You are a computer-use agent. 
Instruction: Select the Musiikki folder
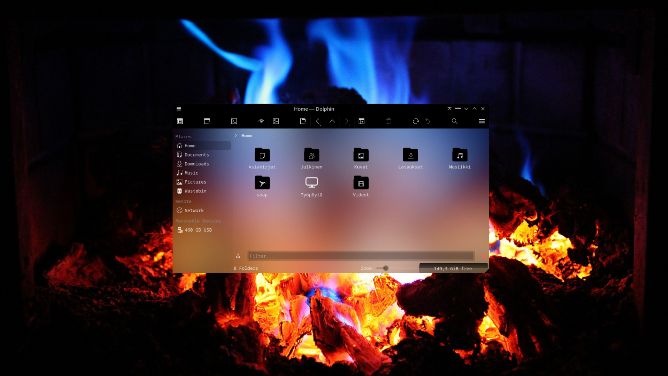pos(460,158)
